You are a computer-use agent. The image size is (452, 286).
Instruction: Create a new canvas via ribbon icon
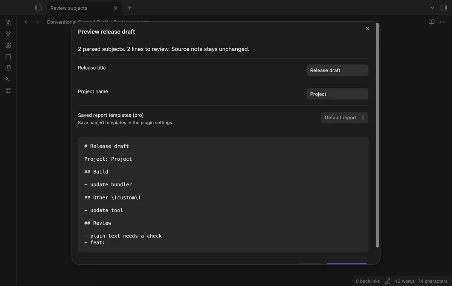pos(8,45)
